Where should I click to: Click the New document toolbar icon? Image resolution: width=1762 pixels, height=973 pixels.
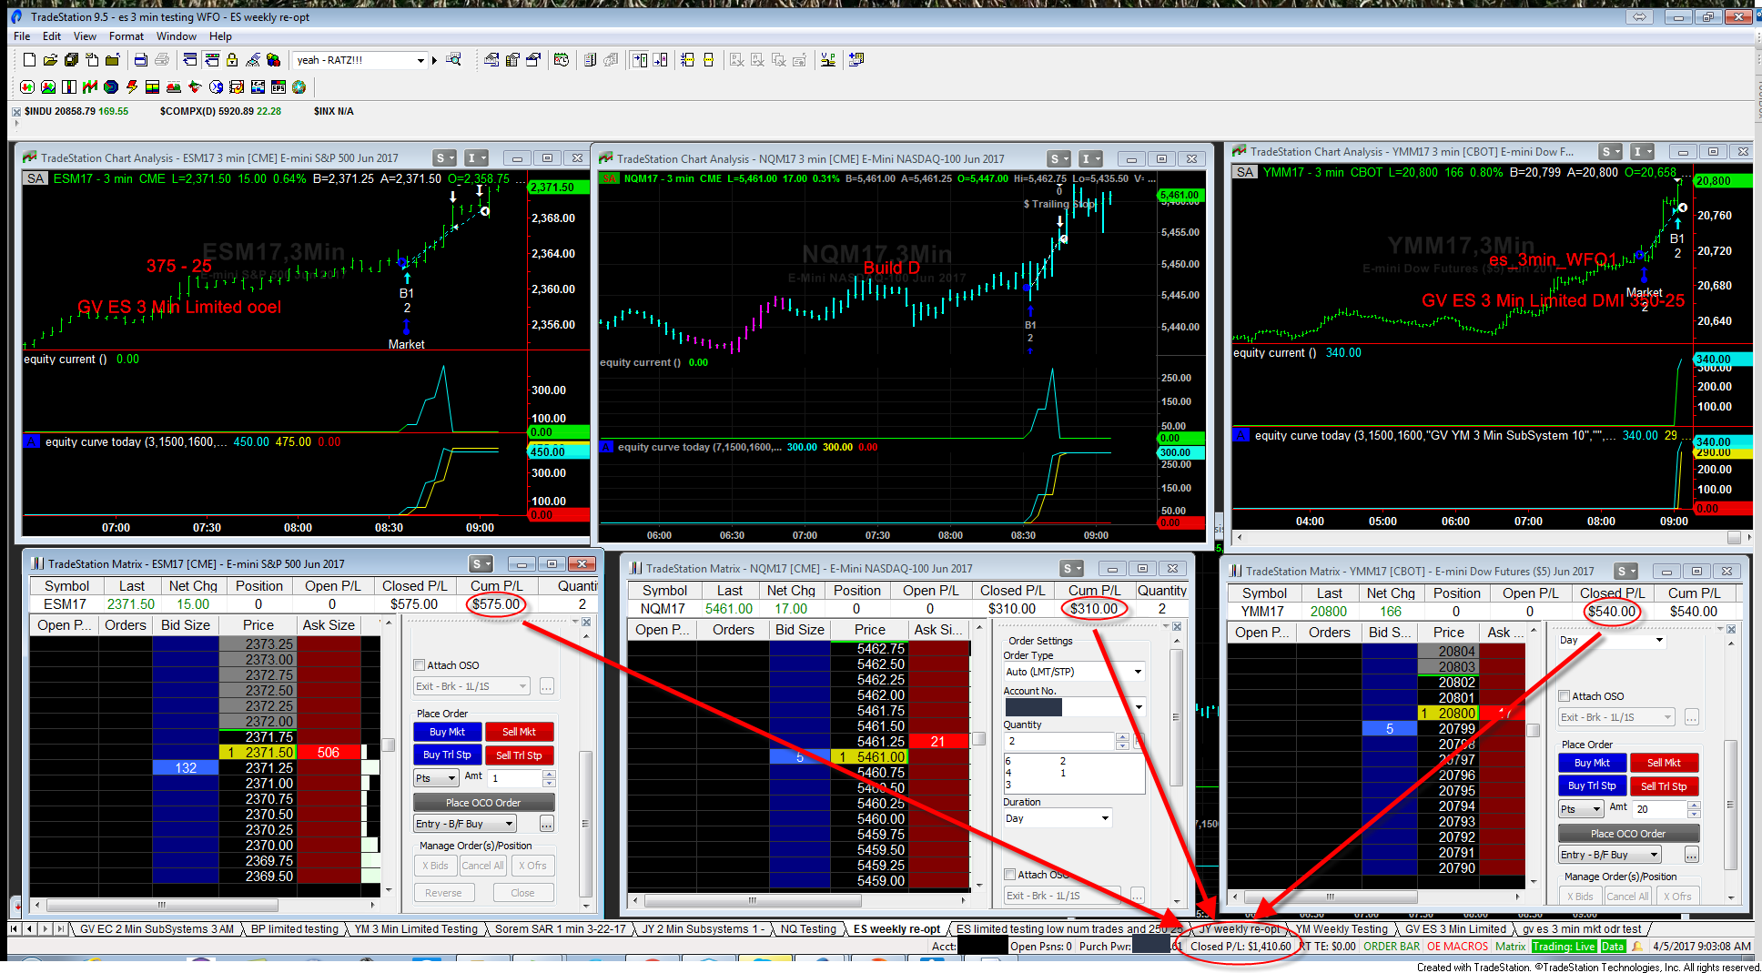pyautogui.click(x=29, y=60)
